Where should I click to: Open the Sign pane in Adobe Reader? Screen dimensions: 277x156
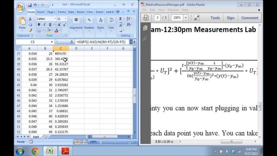[x=230, y=18]
